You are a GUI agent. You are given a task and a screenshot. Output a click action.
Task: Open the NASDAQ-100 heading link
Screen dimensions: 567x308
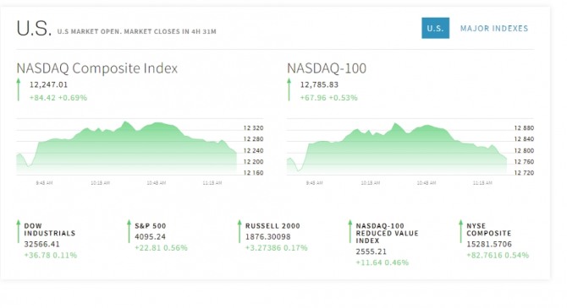pos(327,68)
